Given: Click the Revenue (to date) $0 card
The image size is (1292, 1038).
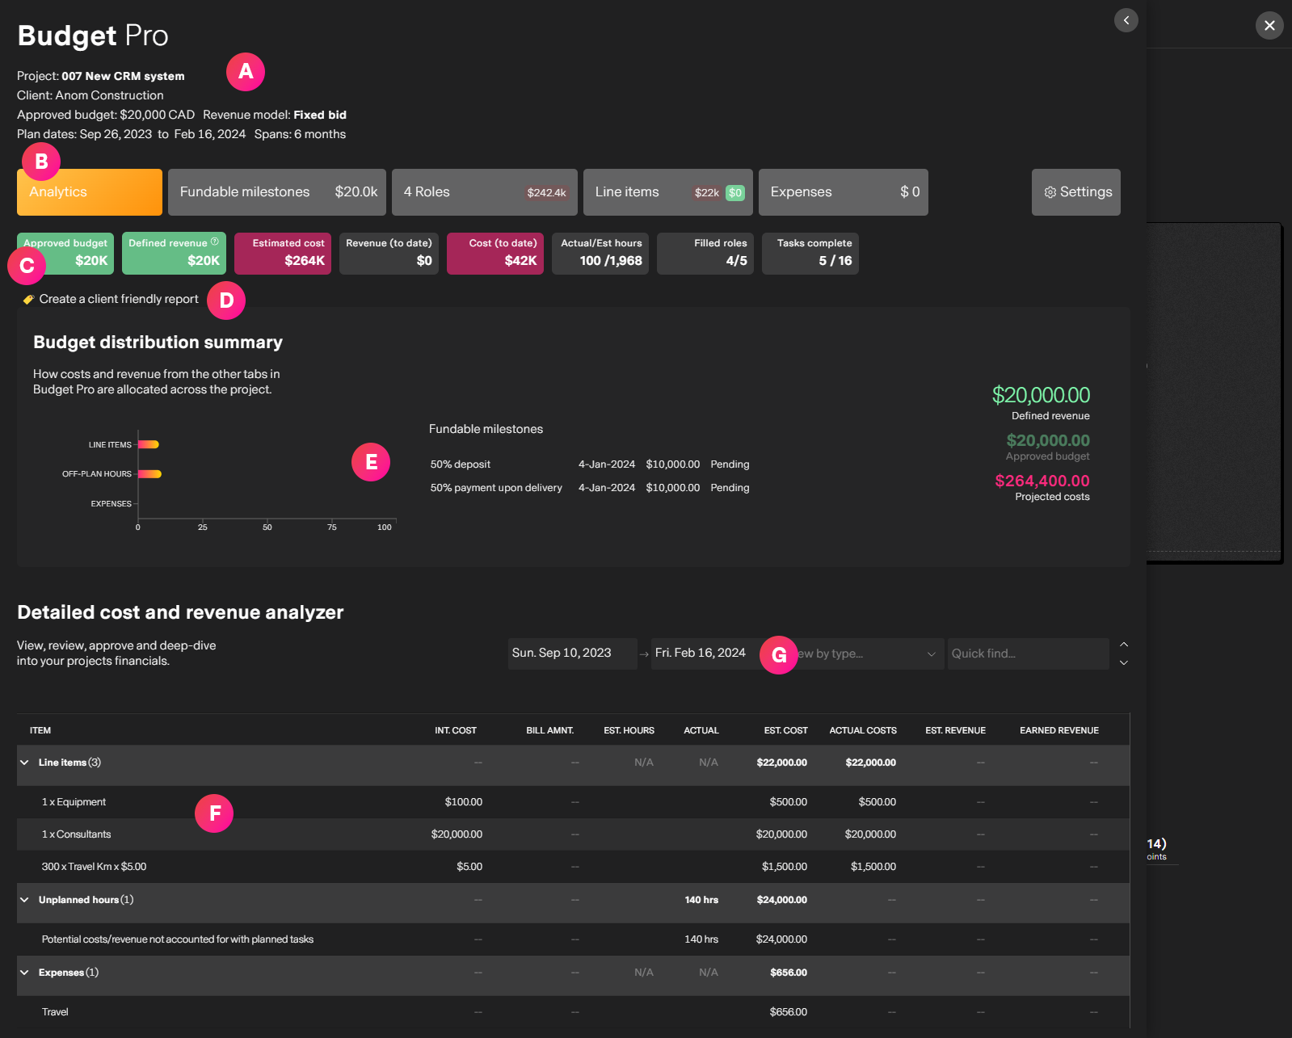Looking at the screenshot, I should (389, 254).
